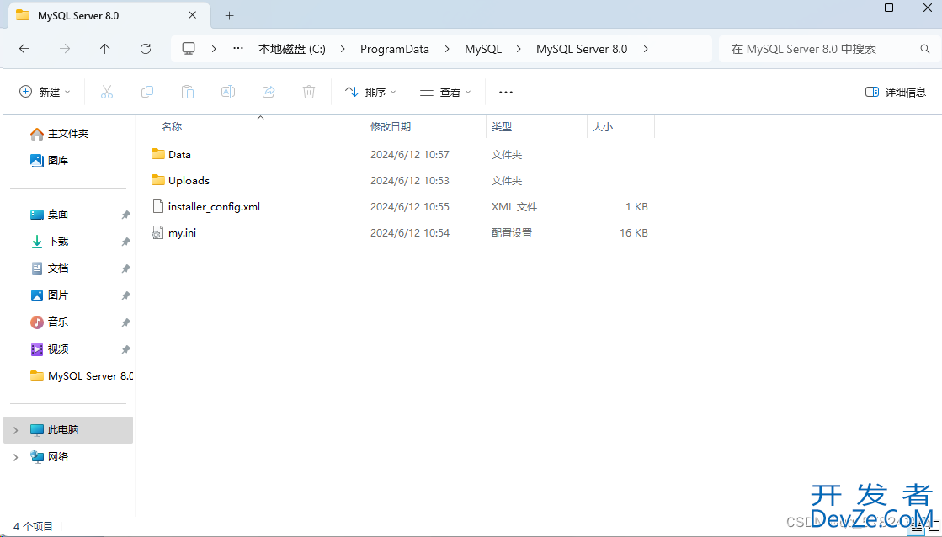Expand the 网络 tree node
942x537 pixels.
(x=16, y=457)
